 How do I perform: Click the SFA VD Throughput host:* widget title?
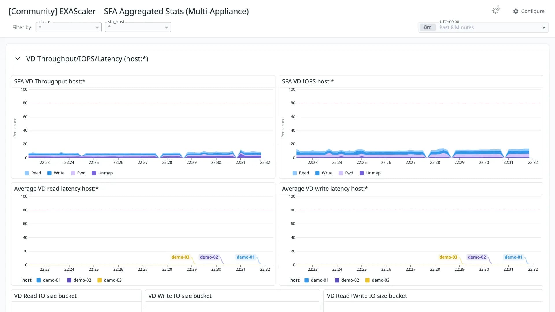(x=50, y=81)
